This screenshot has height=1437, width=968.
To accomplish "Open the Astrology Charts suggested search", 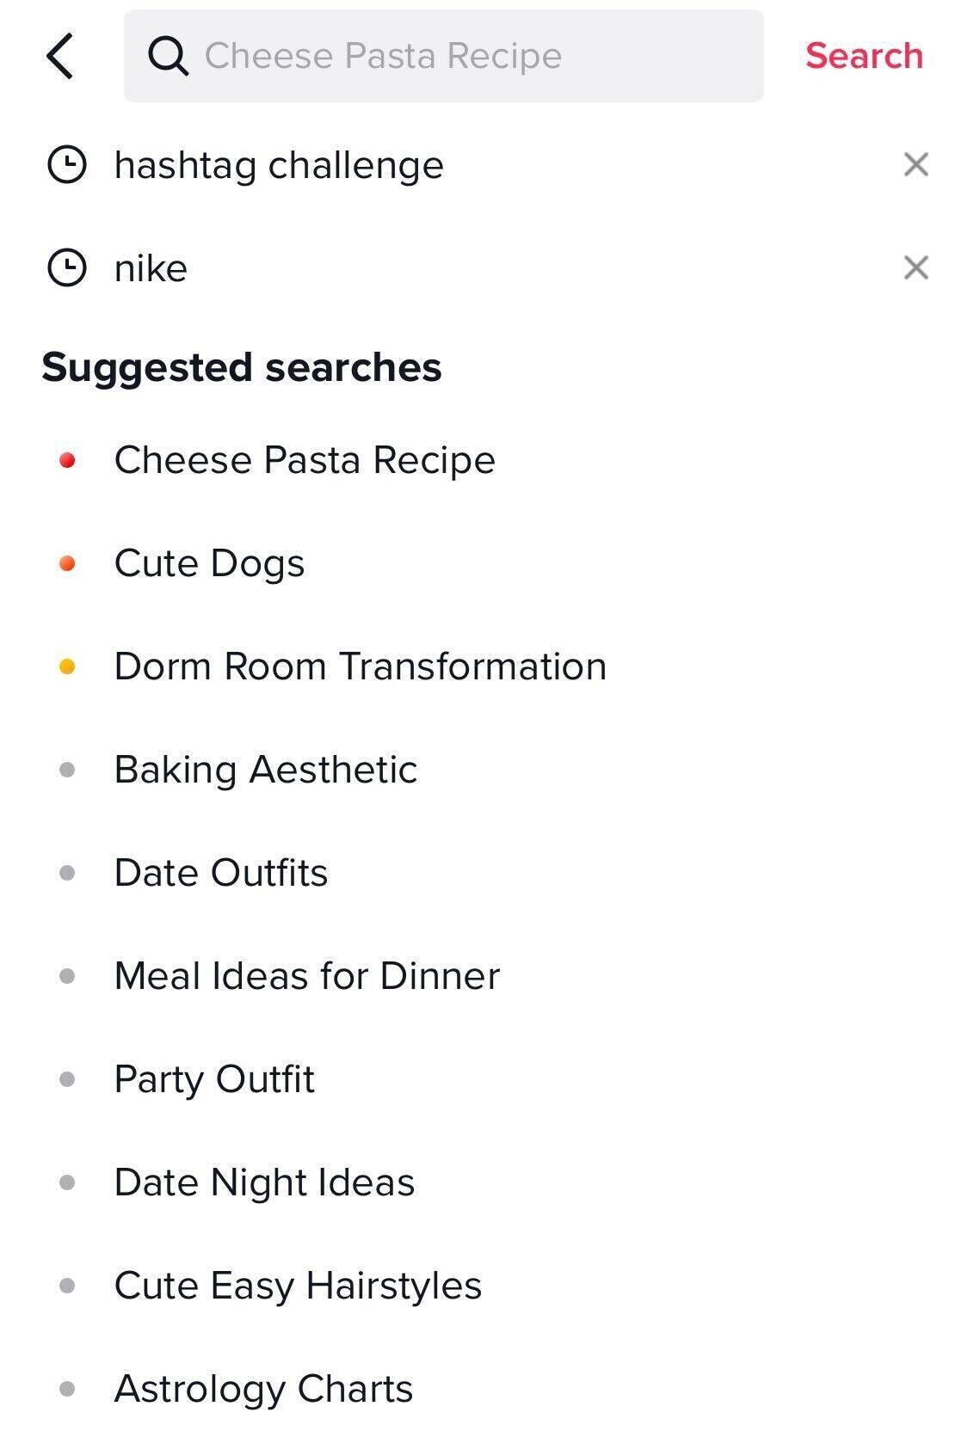I will [x=263, y=1389].
